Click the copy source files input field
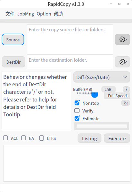The height and width of the screenshot is (192, 132). click(x=70, y=39)
